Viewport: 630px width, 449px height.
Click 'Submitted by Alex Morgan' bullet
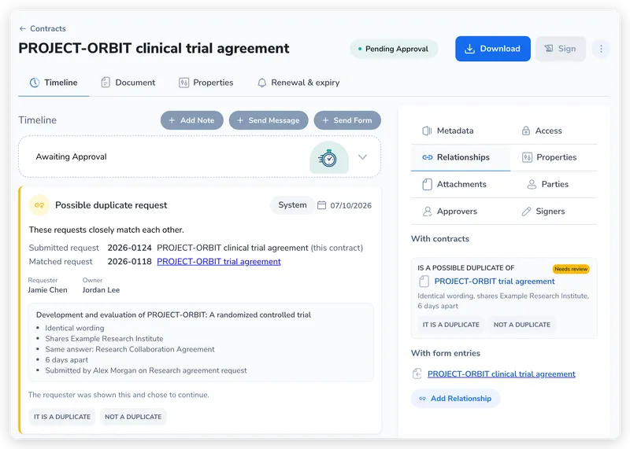click(x=146, y=370)
